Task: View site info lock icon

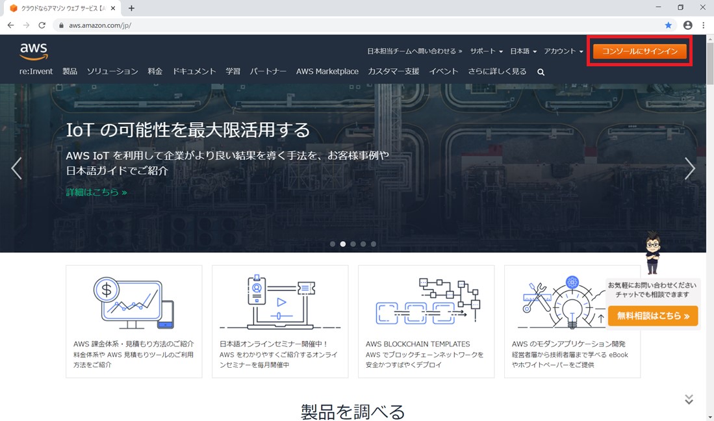Action: 62,25
